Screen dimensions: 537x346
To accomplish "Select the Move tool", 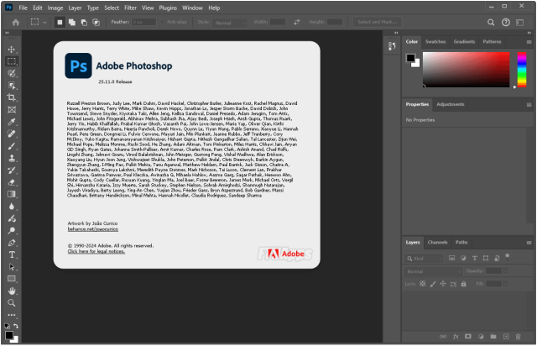I will (12, 50).
